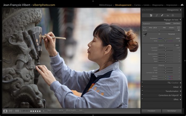Toggle the TSL/Couleur panel on/off switch
This screenshot has height=116, width=186.
[142, 83]
